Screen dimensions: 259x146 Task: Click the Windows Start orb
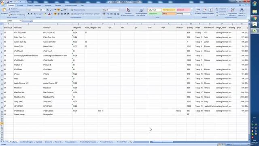[255, 4]
